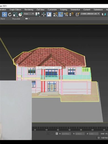Click the Select and Manipulate icon
The height and width of the screenshot is (144, 108).
click(x=44, y=14)
